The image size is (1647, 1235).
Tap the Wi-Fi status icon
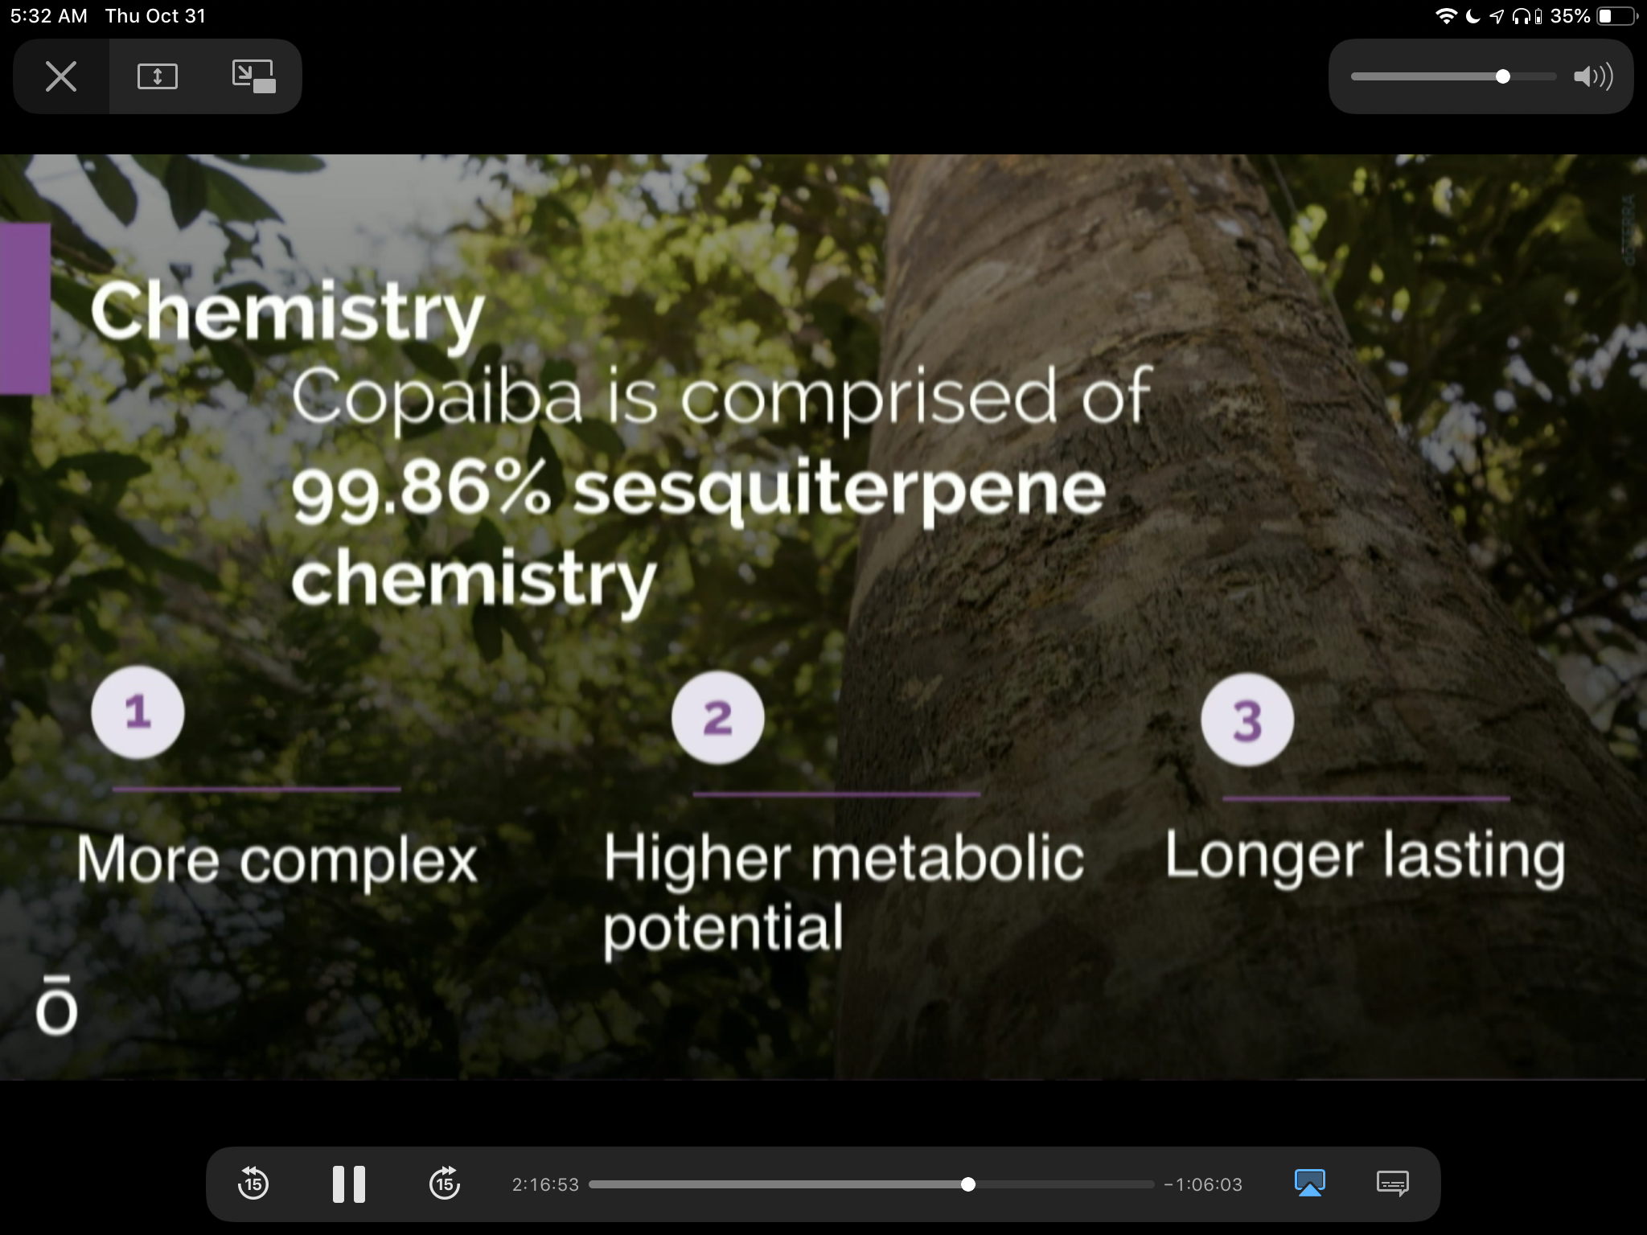[x=1446, y=16]
